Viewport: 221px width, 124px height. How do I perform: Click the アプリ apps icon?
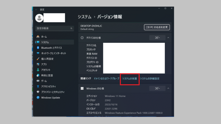pyautogui.click(x=38, y=64)
